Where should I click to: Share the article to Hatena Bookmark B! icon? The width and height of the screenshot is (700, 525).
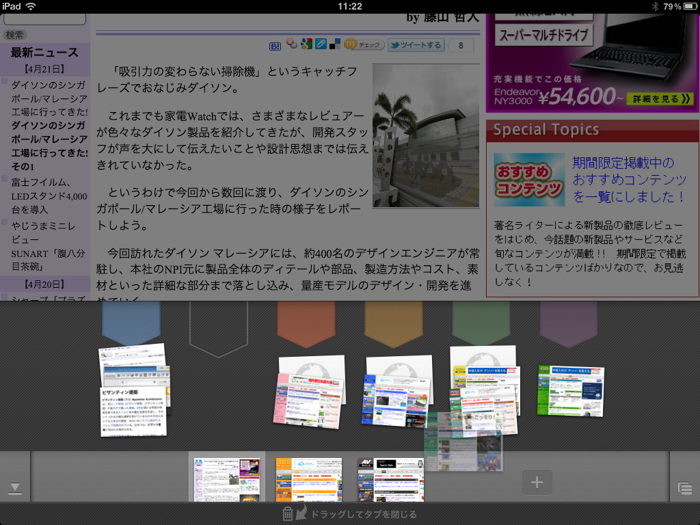click(275, 44)
